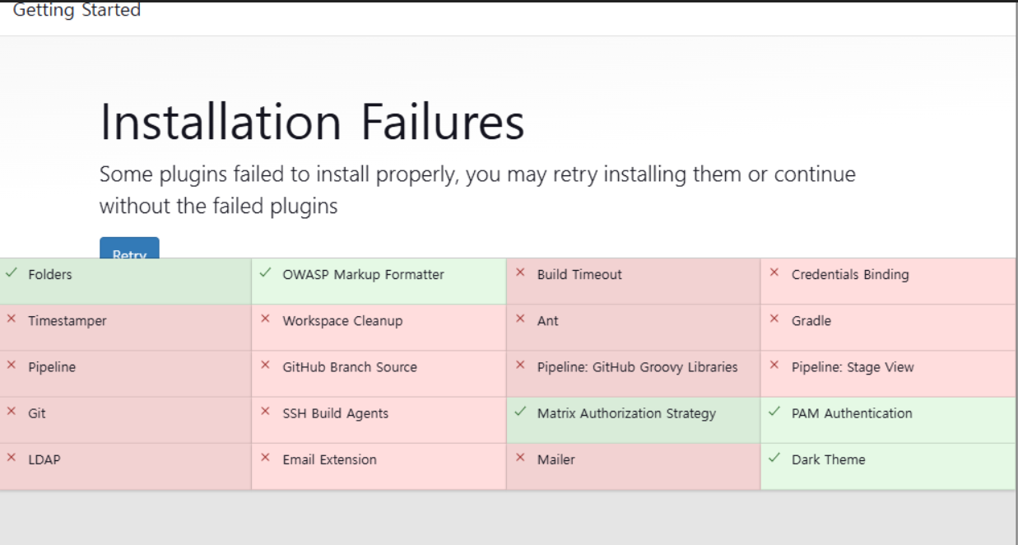Click the red X next to Mailer
The image size is (1018, 545).
519,457
